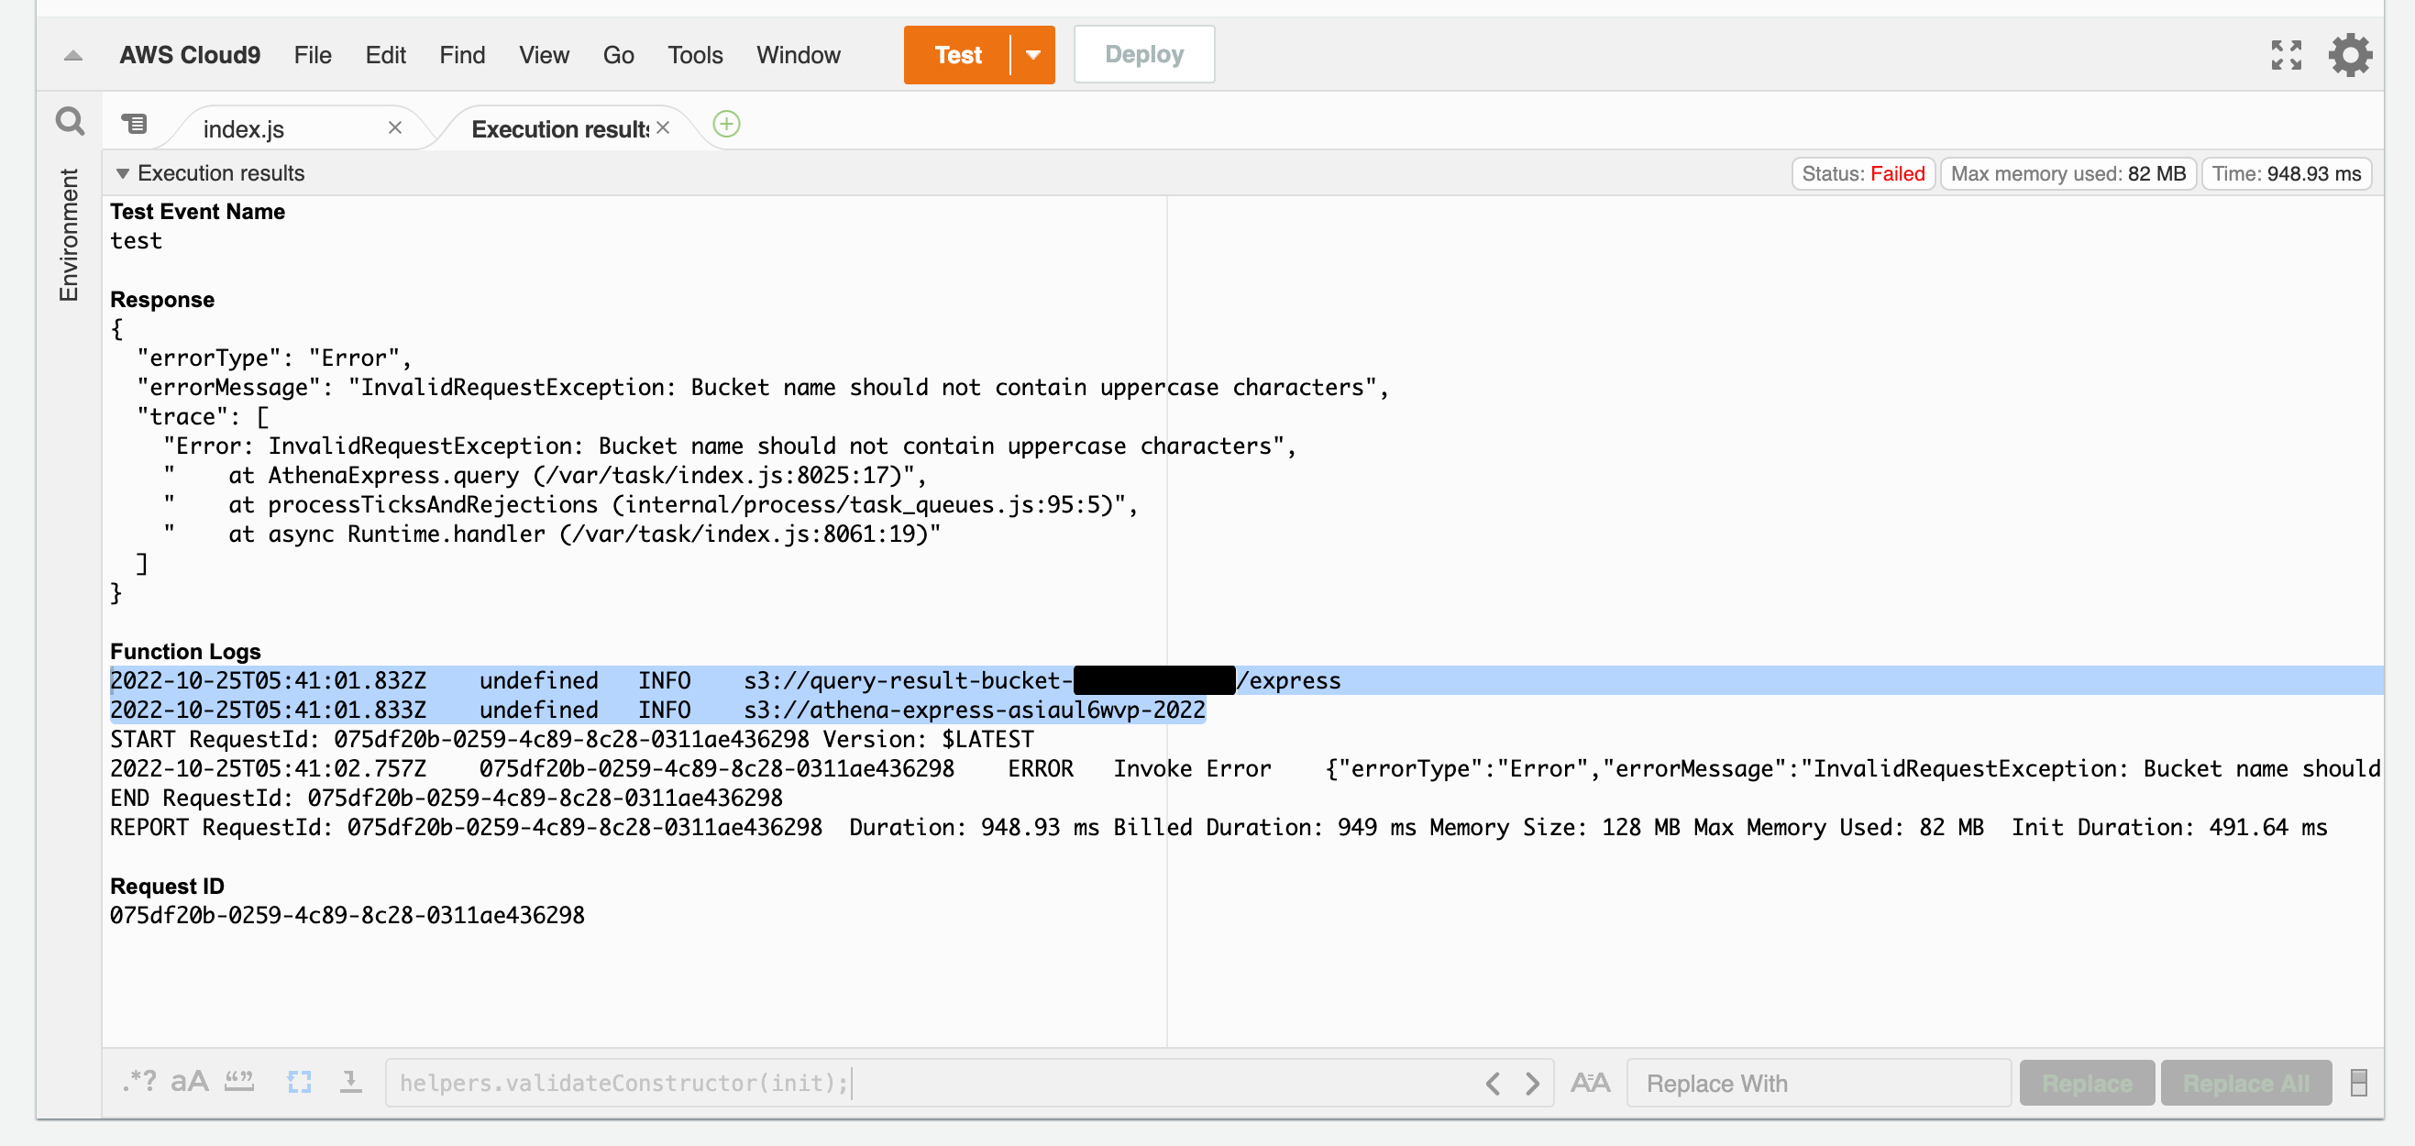Image resolution: width=2415 pixels, height=1146 pixels.
Task: Toggle whole word matching option
Action: point(240,1081)
